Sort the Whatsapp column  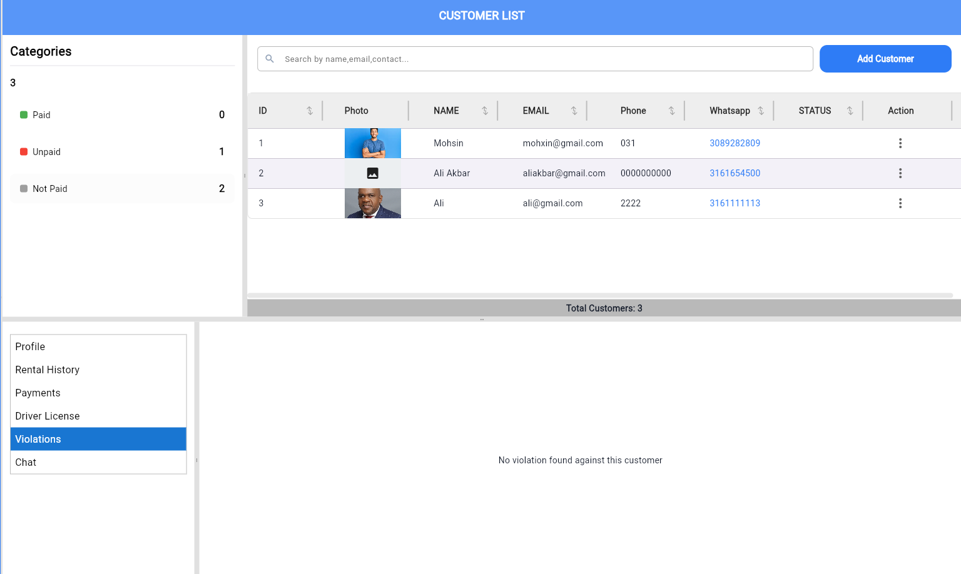click(x=761, y=111)
